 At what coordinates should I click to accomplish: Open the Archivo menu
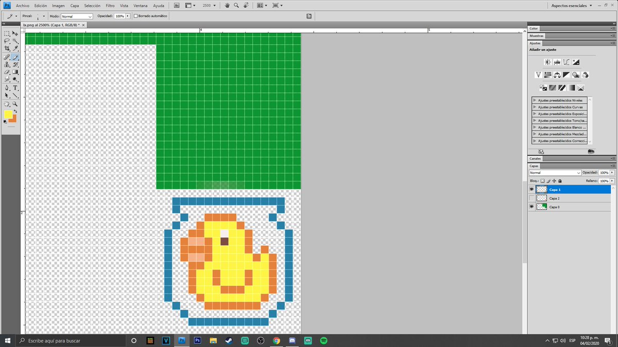(23, 5)
